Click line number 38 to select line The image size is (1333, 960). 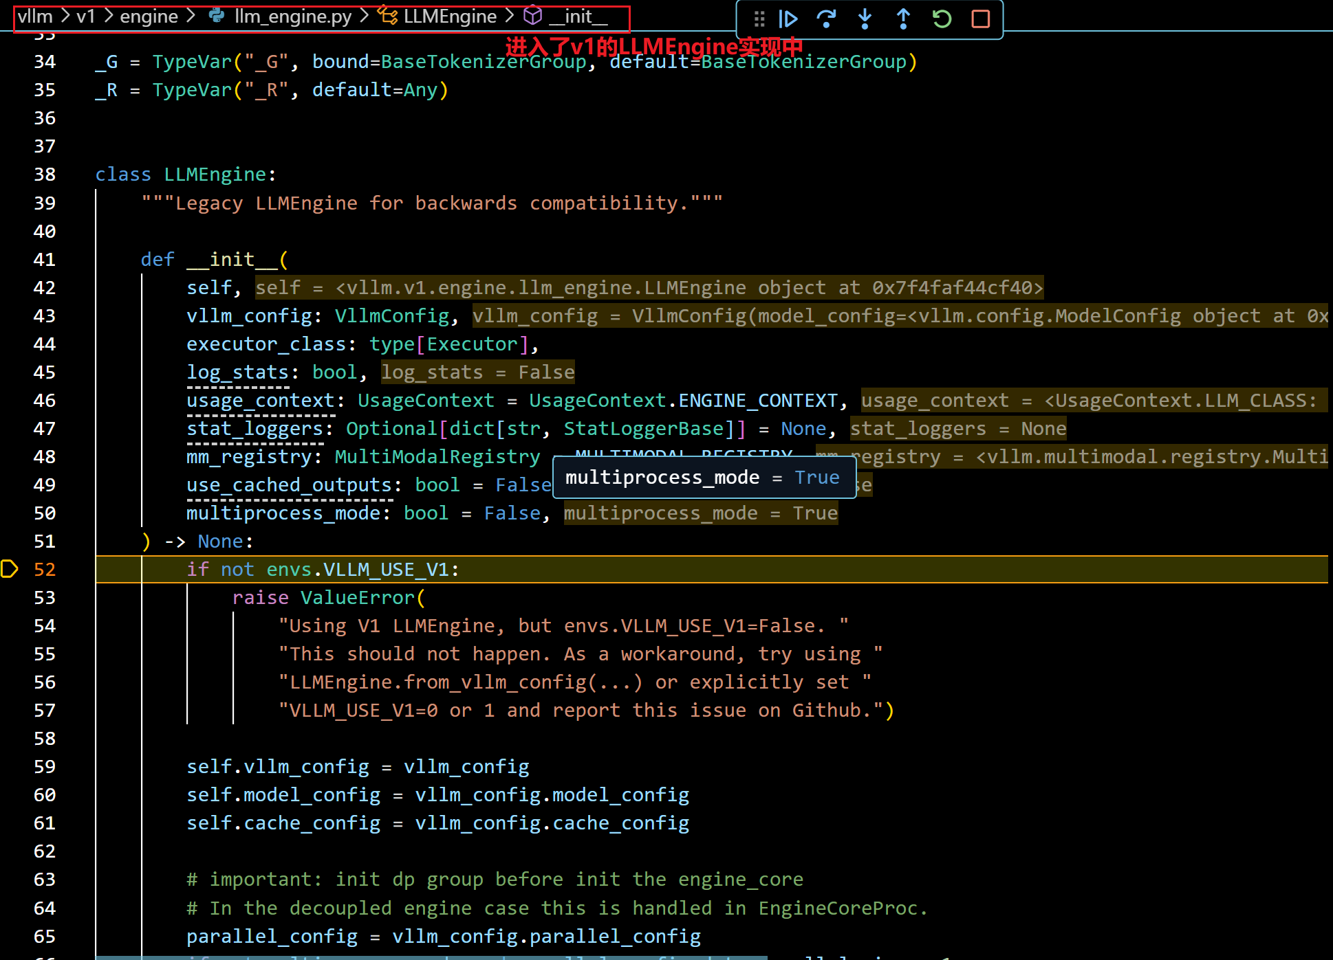point(45,175)
